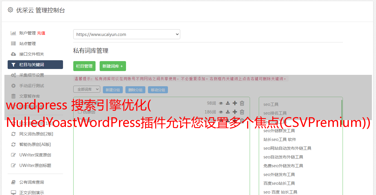Click the monitor icon for 正文识别演示

13,193
